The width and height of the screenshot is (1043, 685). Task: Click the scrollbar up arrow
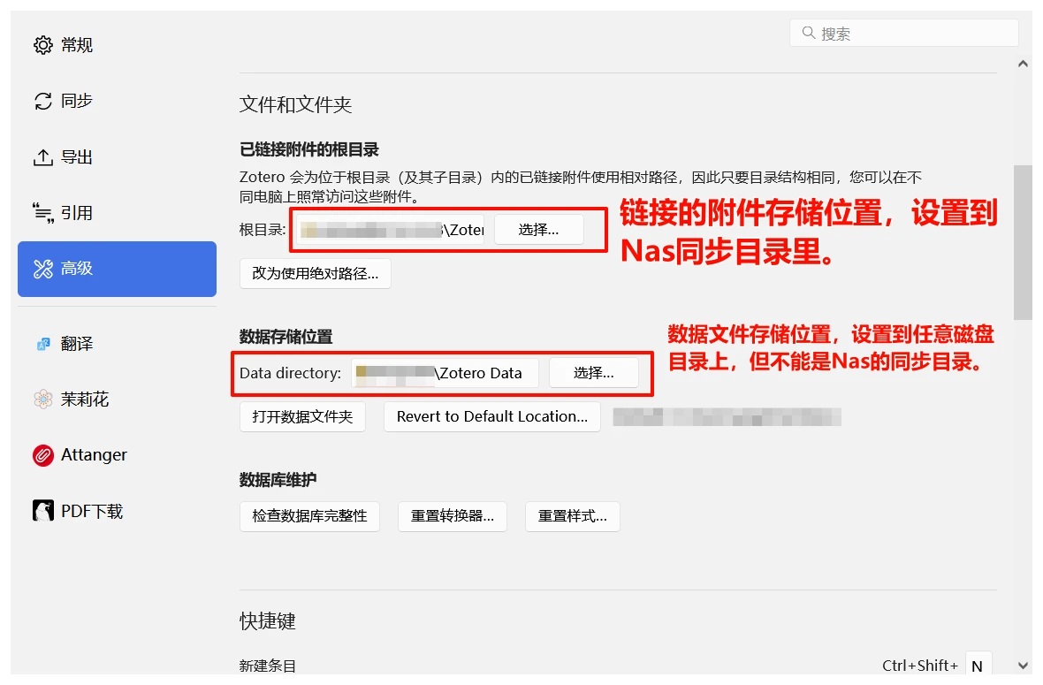[1023, 64]
